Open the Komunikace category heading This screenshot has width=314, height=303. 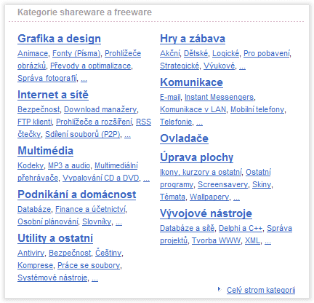(x=191, y=82)
